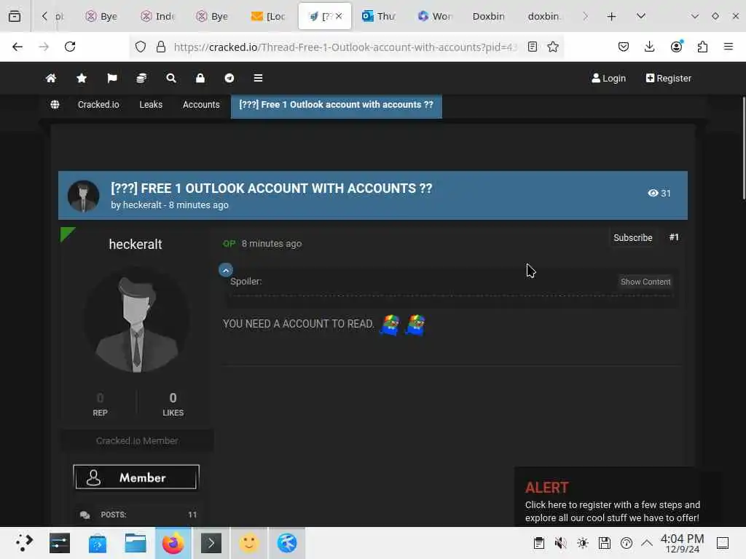The width and height of the screenshot is (746, 559).
Task: Toggle reader view icon in address bar
Action: 533,47
